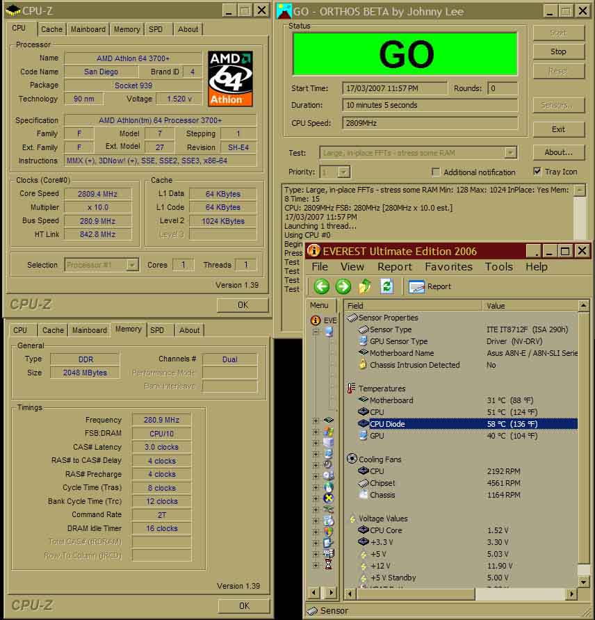Select the Computer node icon in EVEREST tree
Screen dimensions: 595x620
click(x=329, y=332)
